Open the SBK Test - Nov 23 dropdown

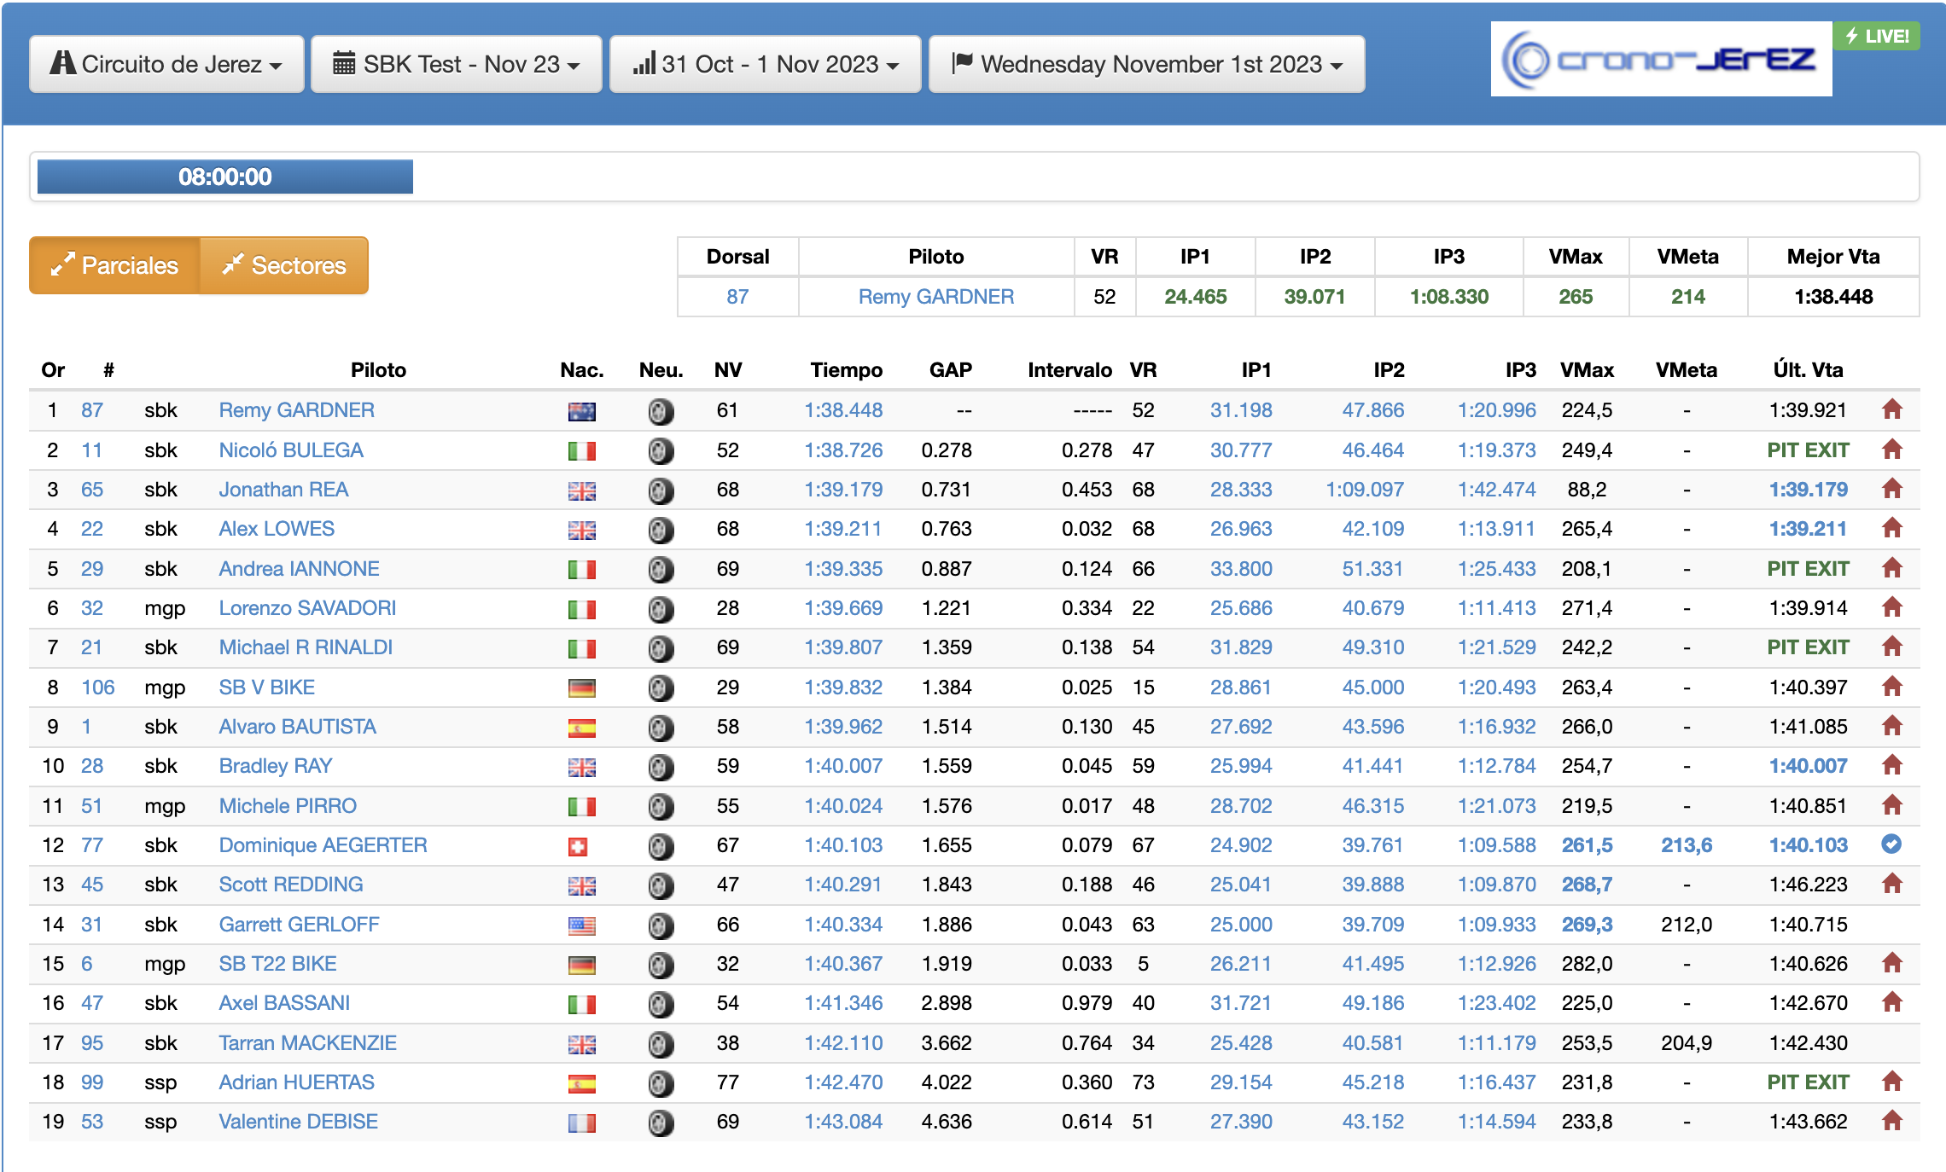(457, 64)
